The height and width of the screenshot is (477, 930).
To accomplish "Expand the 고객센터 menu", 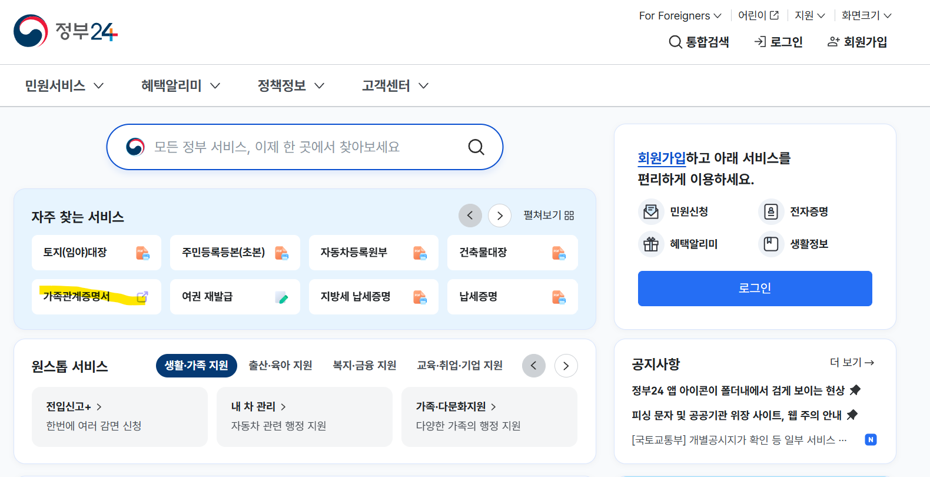I will click(x=395, y=86).
